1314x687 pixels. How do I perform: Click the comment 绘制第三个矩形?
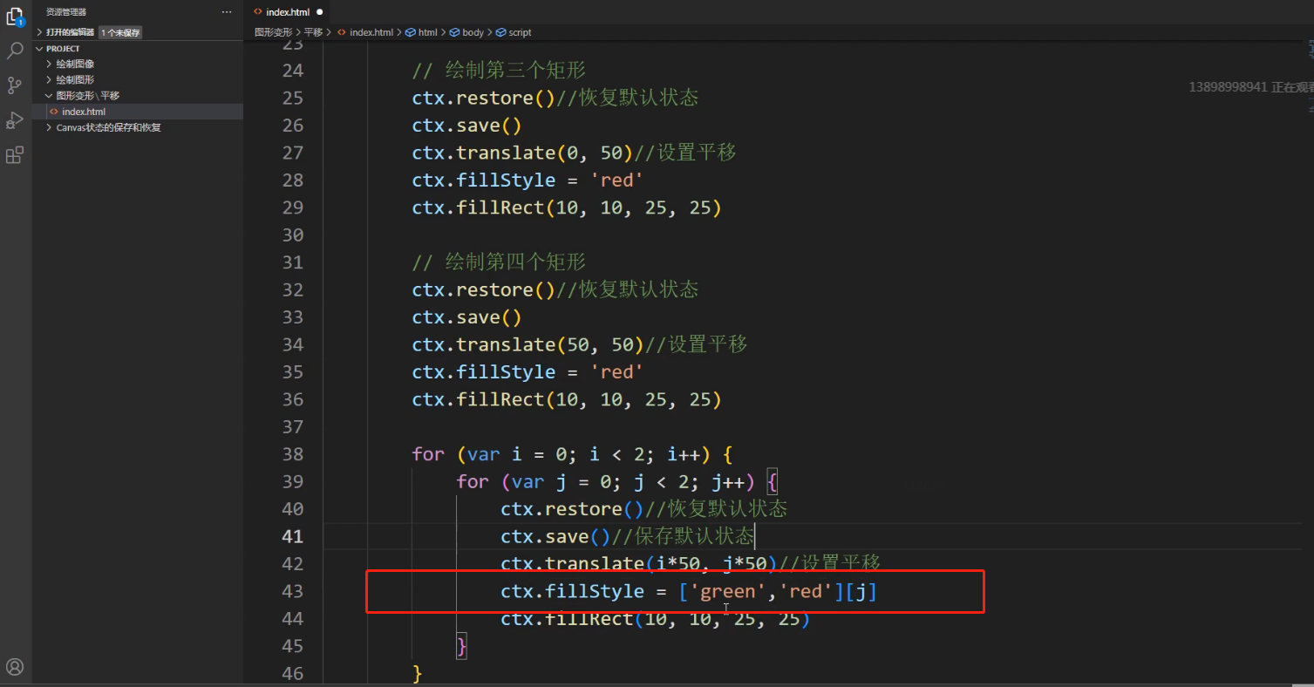click(499, 71)
